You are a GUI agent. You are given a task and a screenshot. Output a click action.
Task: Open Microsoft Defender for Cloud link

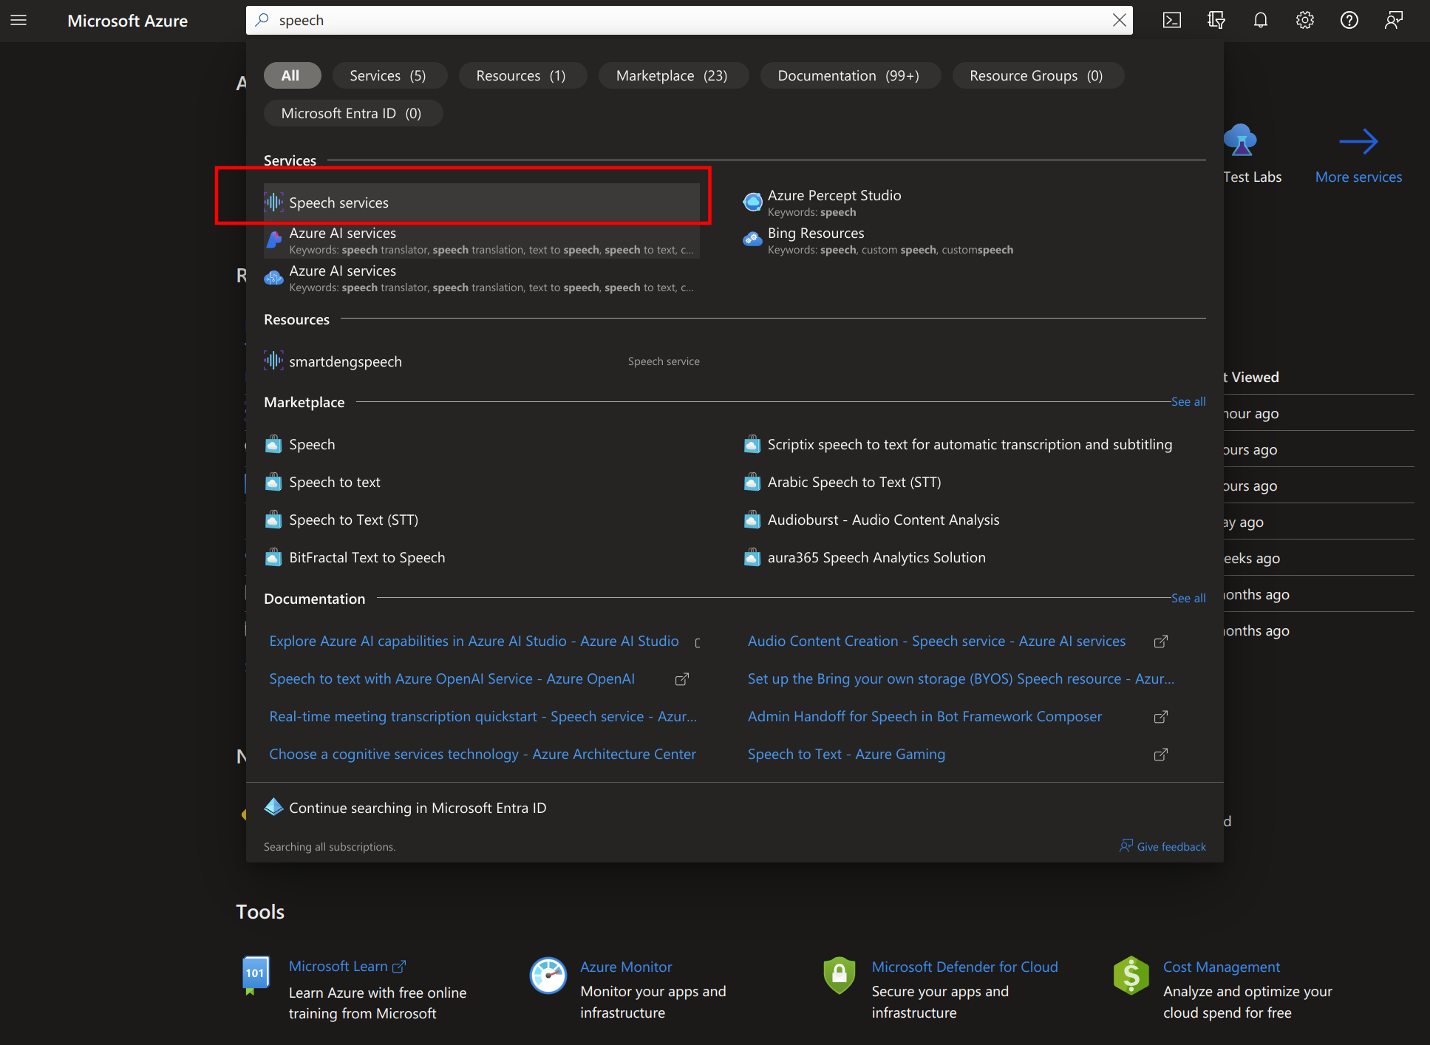tap(964, 967)
